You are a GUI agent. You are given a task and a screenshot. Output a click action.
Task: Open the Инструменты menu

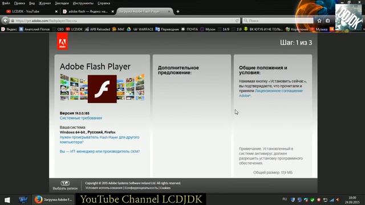pos(83,3)
